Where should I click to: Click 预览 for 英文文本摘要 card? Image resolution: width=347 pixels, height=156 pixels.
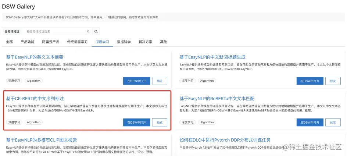160,81
